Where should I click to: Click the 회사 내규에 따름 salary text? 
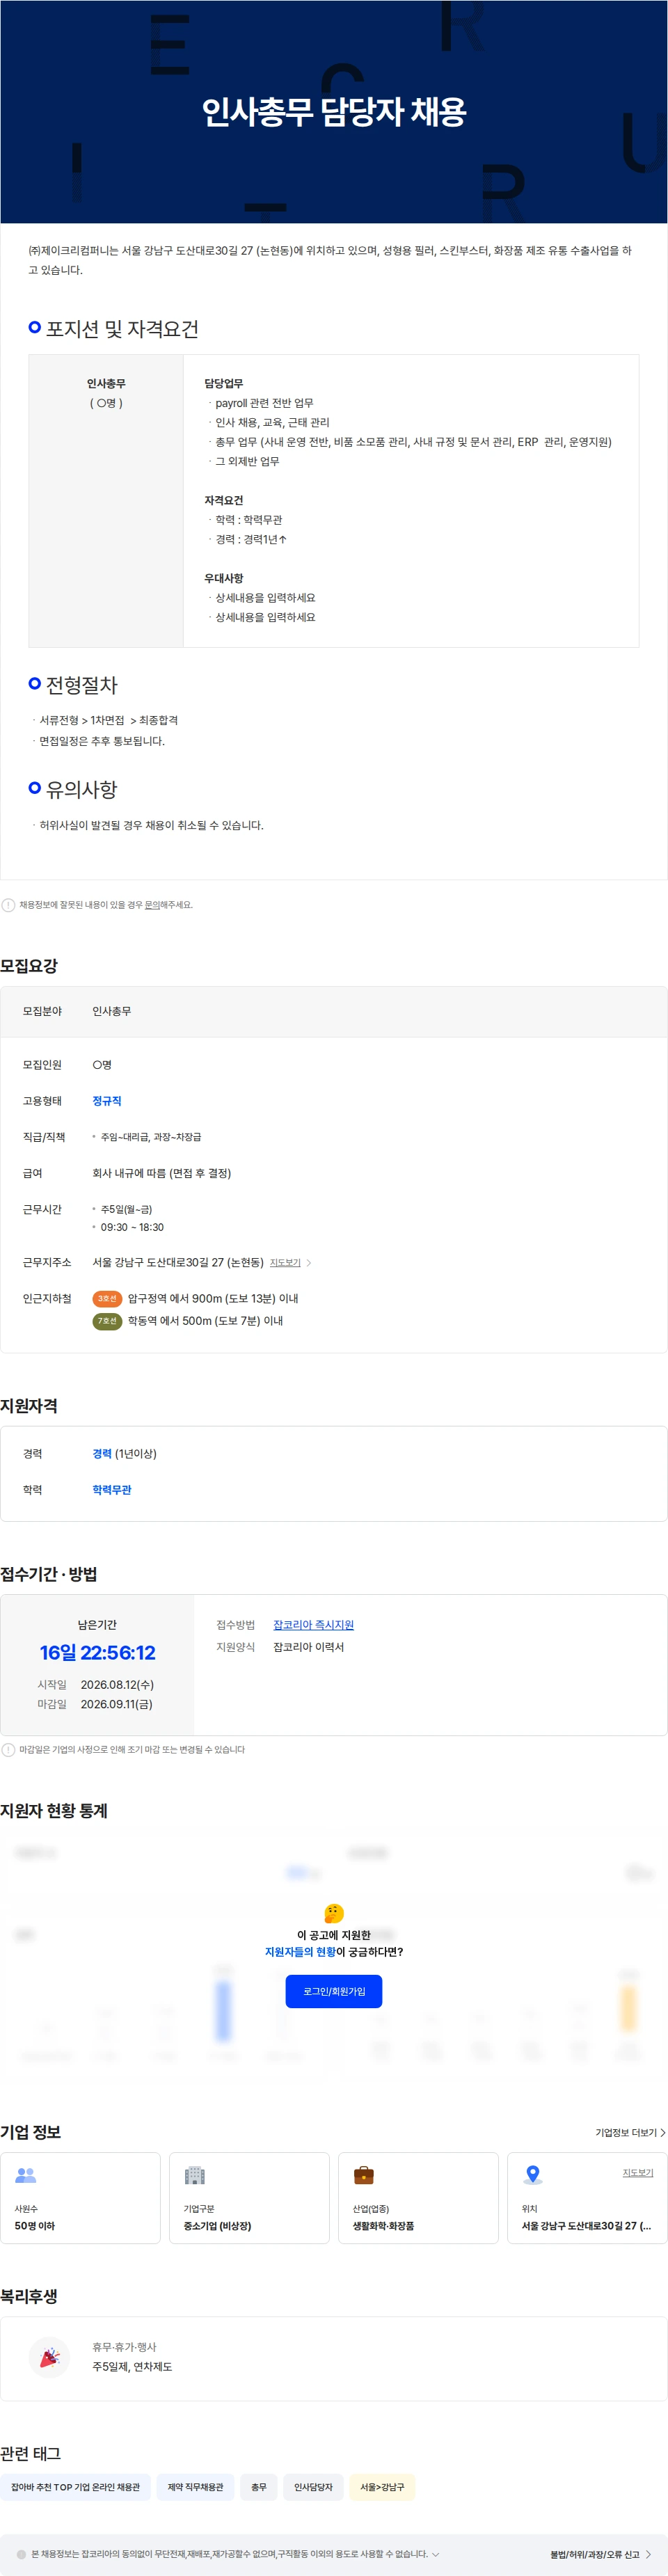[161, 1172]
